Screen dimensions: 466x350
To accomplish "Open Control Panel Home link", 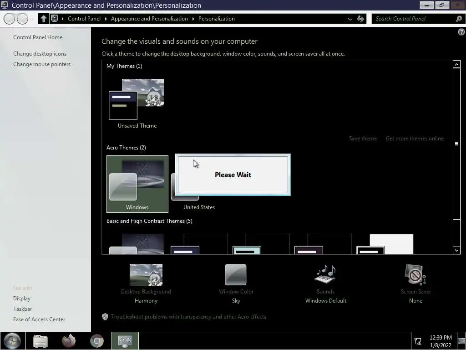I will (x=38, y=37).
